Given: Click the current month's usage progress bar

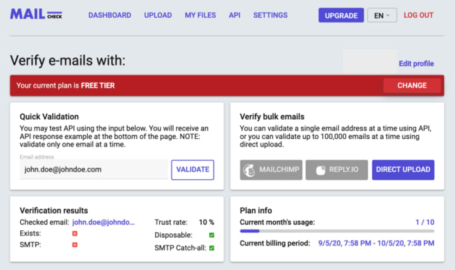Looking at the screenshot, I should [337, 231].
